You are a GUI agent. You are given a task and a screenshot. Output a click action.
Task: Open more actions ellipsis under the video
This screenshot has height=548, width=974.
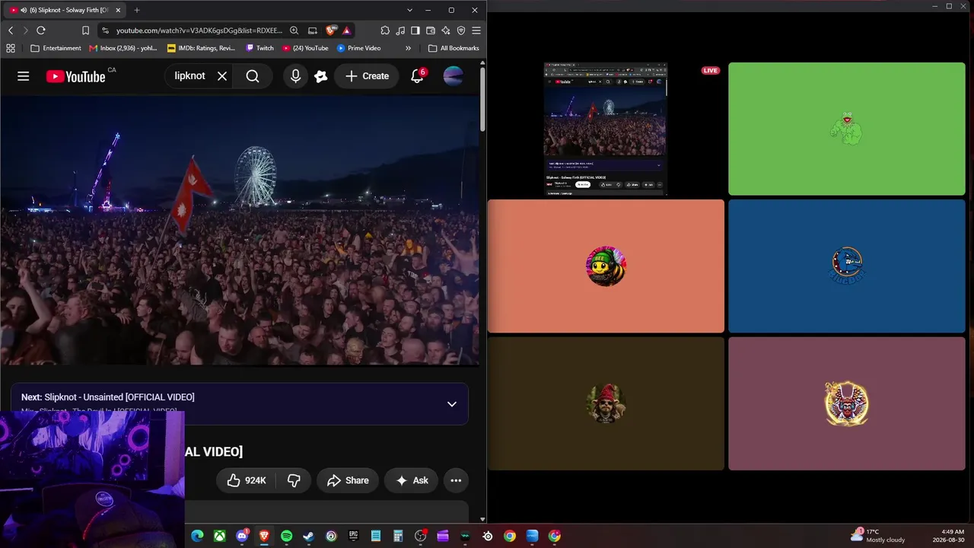pos(456,480)
